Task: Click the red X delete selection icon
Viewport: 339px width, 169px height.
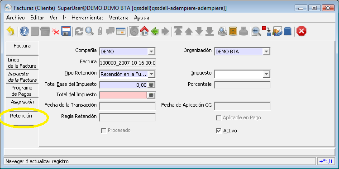Action: click(55, 32)
